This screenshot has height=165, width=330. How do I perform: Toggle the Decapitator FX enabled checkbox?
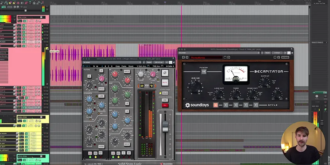292,53
